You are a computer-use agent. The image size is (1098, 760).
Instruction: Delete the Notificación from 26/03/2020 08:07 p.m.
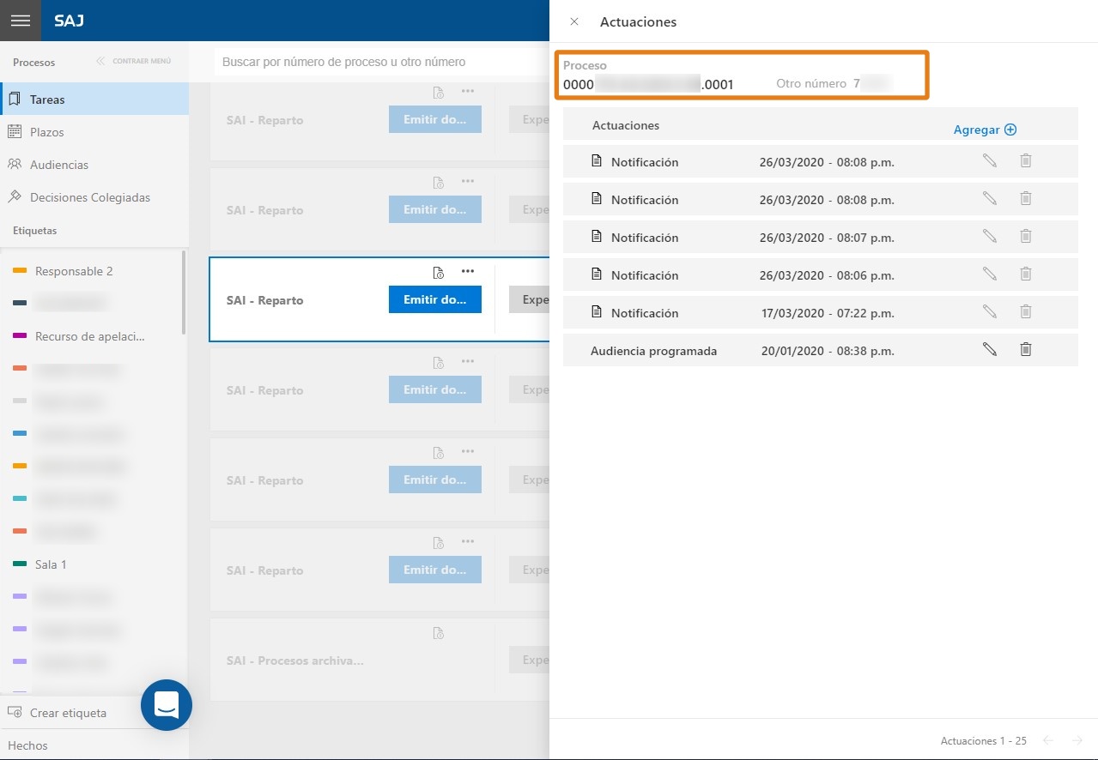coord(1025,236)
